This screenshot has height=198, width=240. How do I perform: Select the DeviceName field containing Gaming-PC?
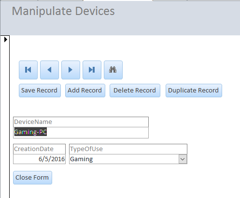tap(81, 133)
